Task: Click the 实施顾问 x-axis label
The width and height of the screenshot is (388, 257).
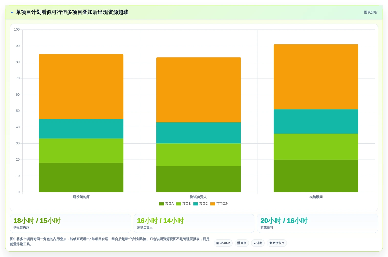Action: [x=316, y=197]
